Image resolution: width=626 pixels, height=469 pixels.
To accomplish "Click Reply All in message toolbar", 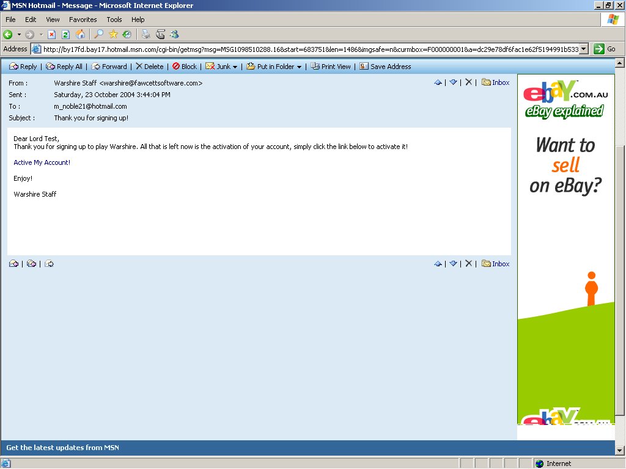I will pos(64,67).
